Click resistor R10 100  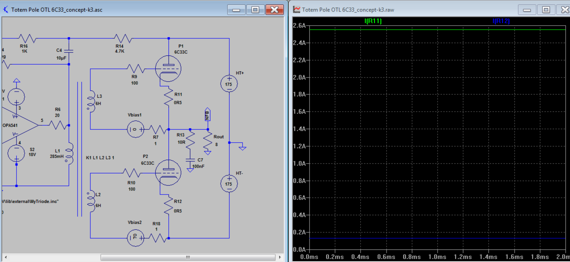(131, 173)
